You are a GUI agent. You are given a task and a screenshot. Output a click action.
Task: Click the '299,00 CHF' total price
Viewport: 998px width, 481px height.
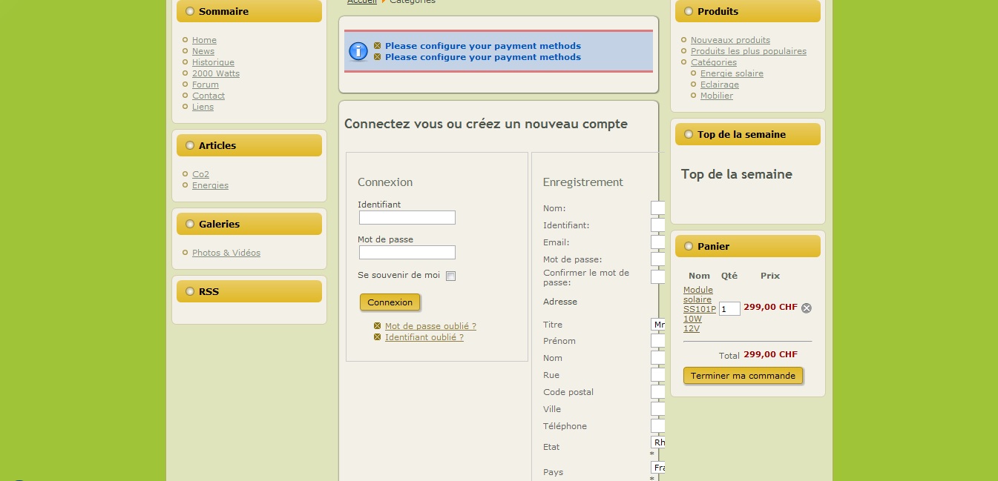click(x=770, y=355)
